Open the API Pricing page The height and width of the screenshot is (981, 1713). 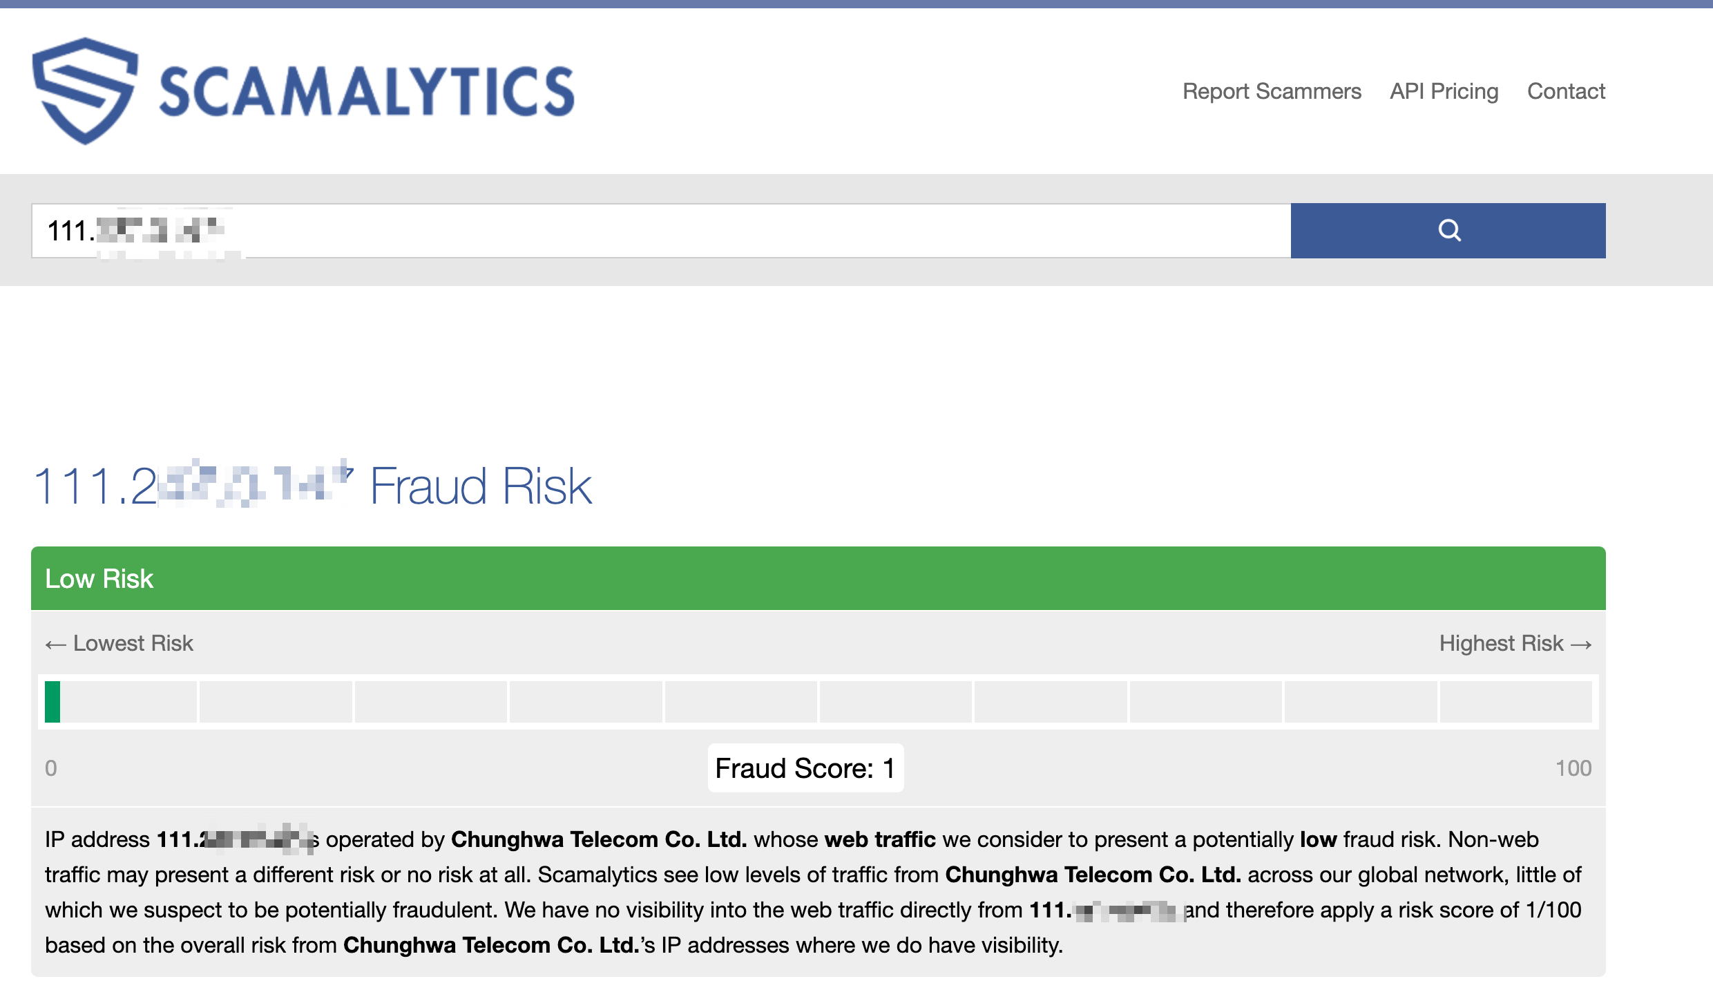pyautogui.click(x=1444, y=91)
